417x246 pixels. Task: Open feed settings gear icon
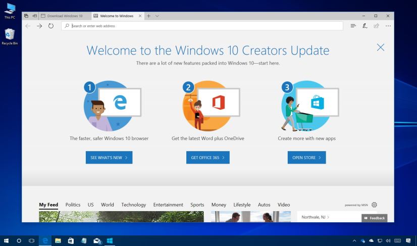point(374,205)
